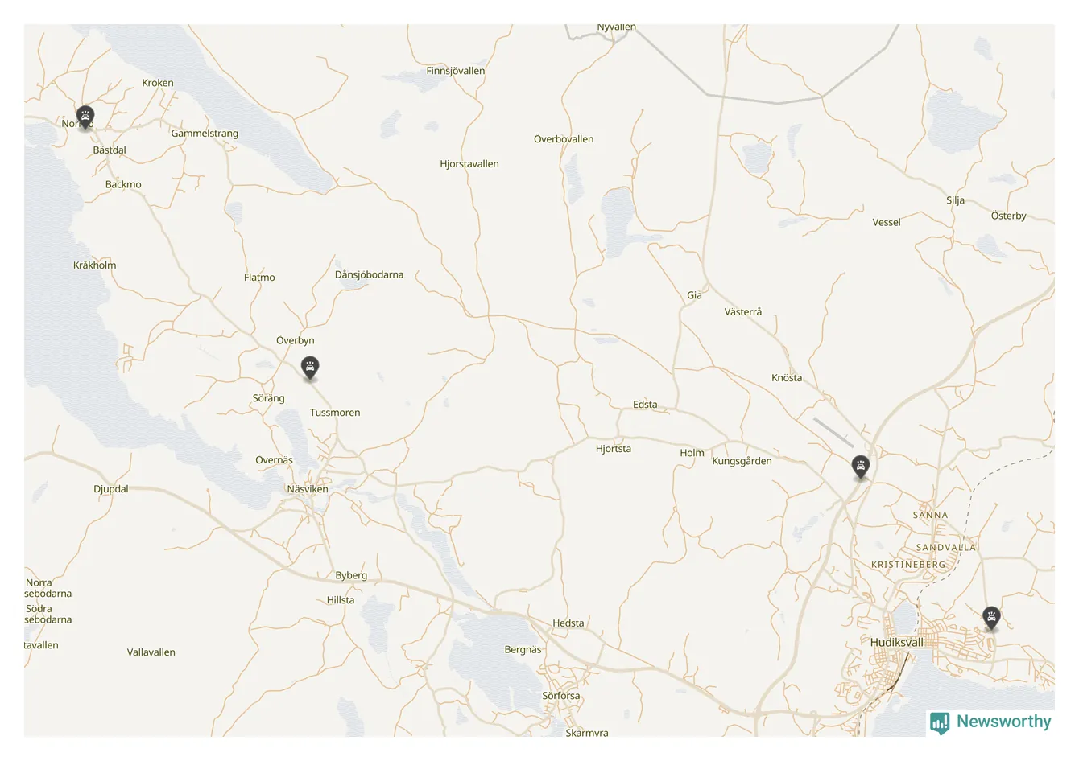Click the Newsworthy chart logo icon
Screen dimensions: 1079x761
click(939, 722)
